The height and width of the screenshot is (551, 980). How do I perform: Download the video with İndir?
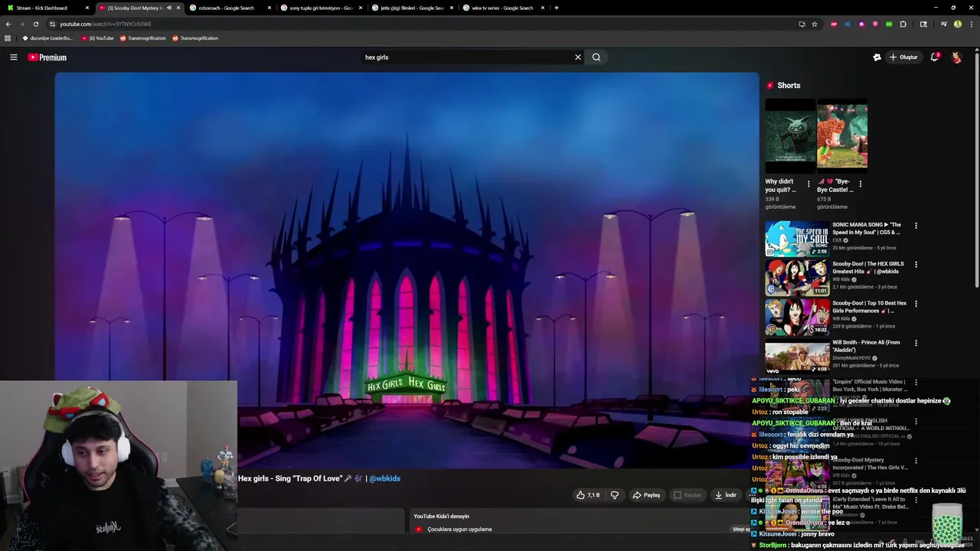725,495
